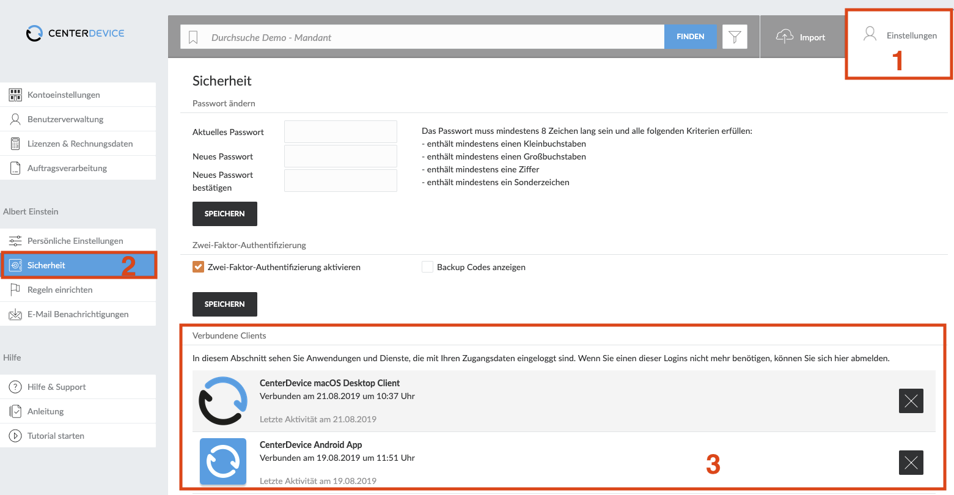The height and width of the screenshot is (495, 954).
Task: Click the CenterDevice Android App icon
Action: 223,461
